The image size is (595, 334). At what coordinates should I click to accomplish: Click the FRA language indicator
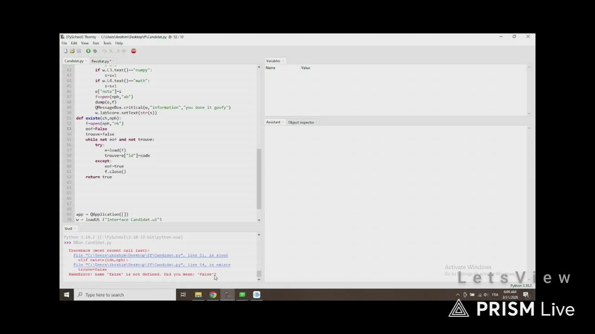495,295
